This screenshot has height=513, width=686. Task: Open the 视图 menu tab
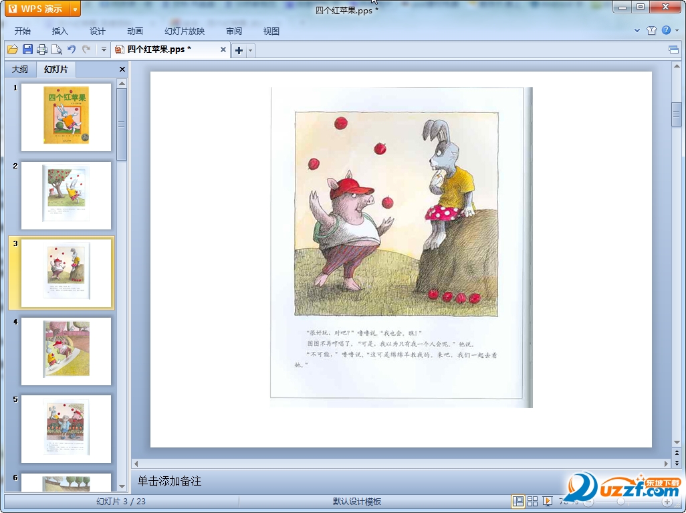(x=271, y=31)
